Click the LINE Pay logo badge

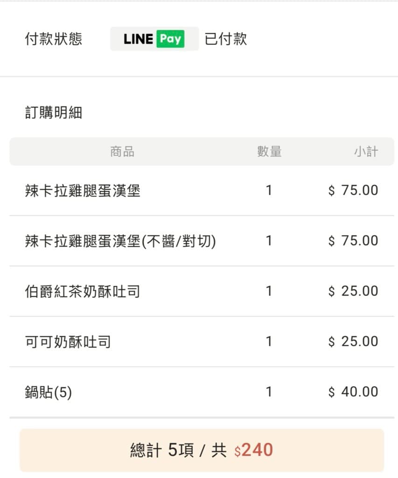pyautogui.click(x=154, y=39)
